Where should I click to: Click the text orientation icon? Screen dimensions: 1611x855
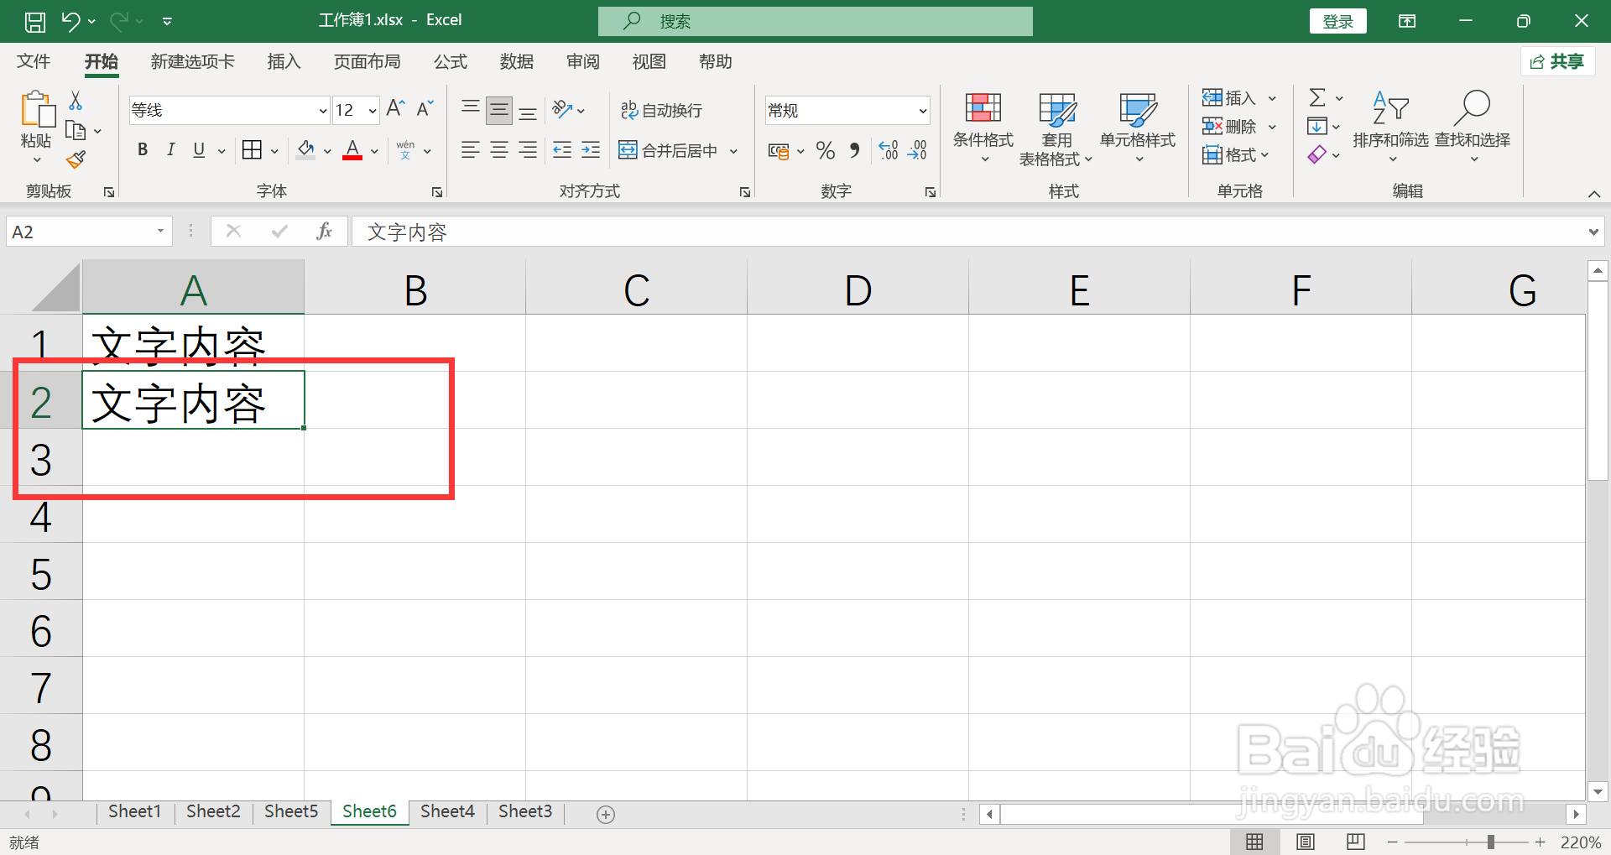pos(562,110)
